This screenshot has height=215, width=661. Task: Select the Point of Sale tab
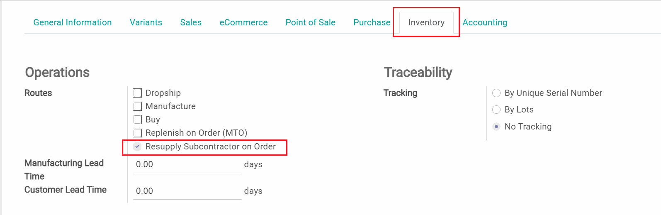(x=310, y=22)
